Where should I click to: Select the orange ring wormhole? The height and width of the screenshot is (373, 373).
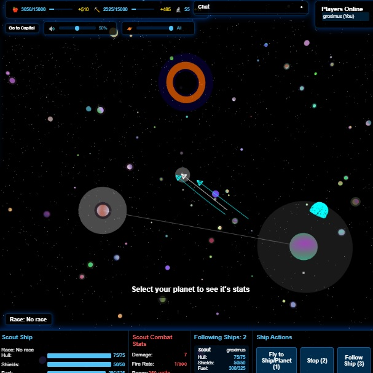[x=185, y=82]
